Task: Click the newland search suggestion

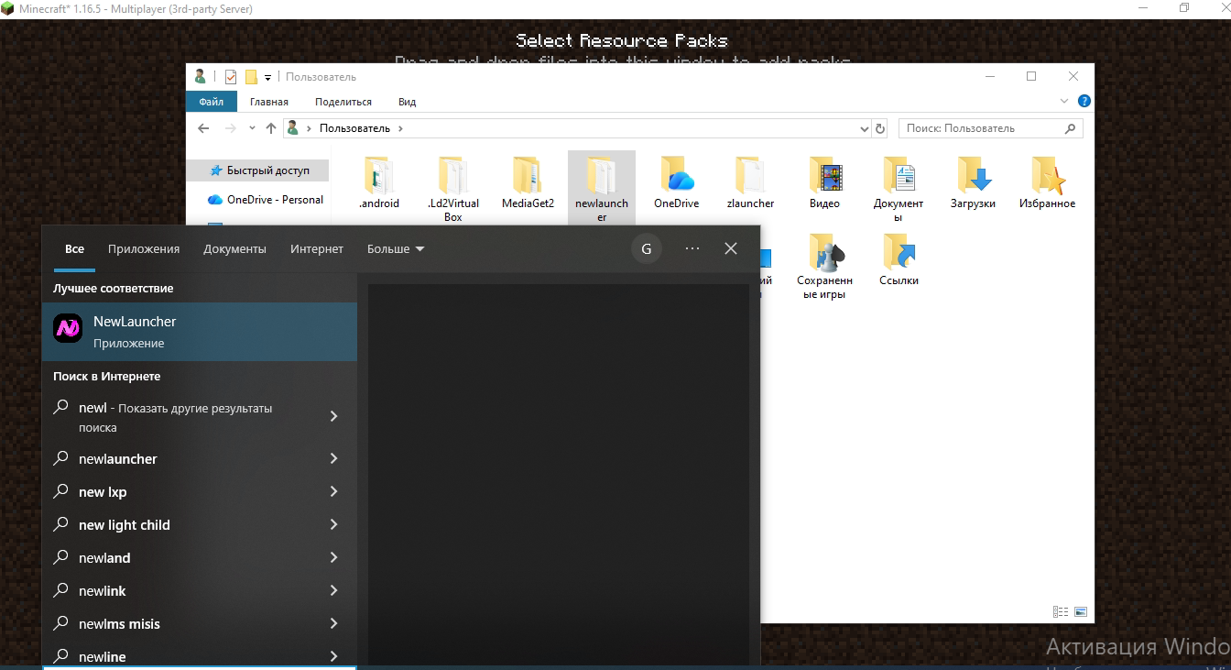Action: click(x=104, y=557)
